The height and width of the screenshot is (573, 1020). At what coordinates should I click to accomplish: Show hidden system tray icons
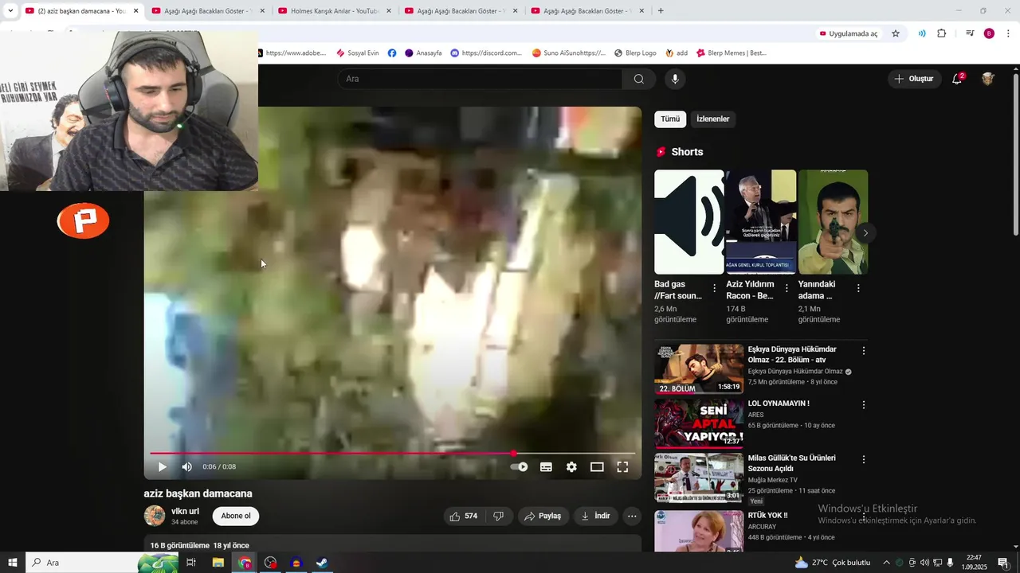pyautogui.click(x=886, y=563)
